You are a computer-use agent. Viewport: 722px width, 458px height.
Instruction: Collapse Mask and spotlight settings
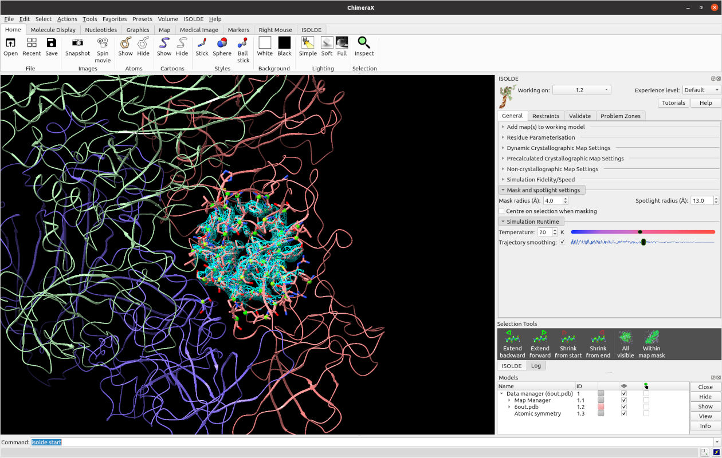point(541,190)
